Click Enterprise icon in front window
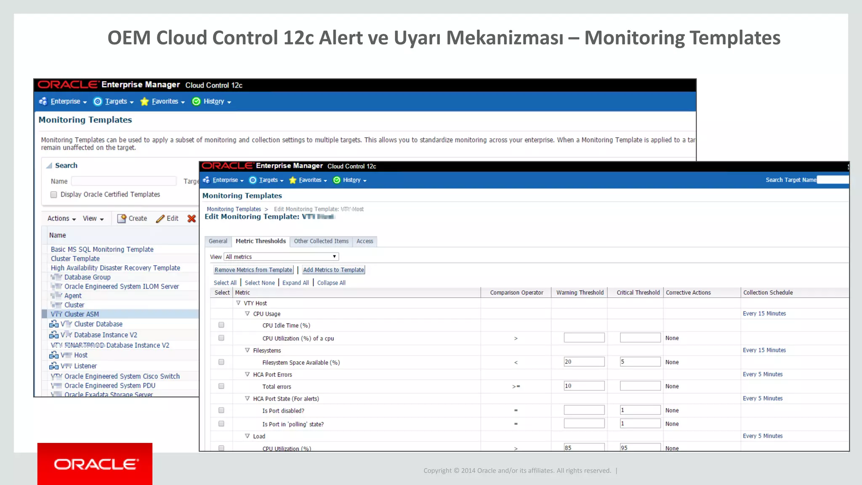 point(206,180)
